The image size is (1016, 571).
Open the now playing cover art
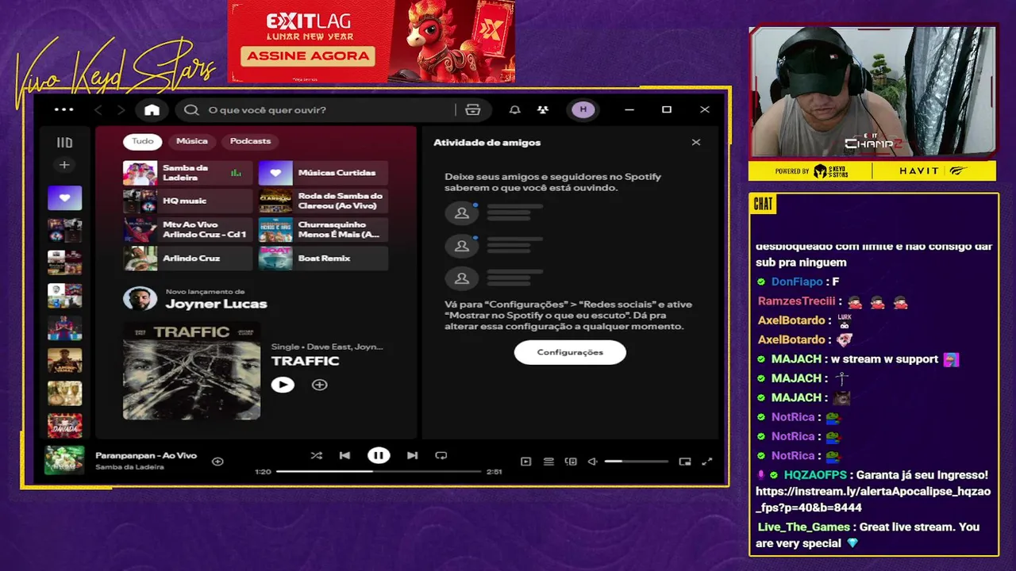(64, 460)
